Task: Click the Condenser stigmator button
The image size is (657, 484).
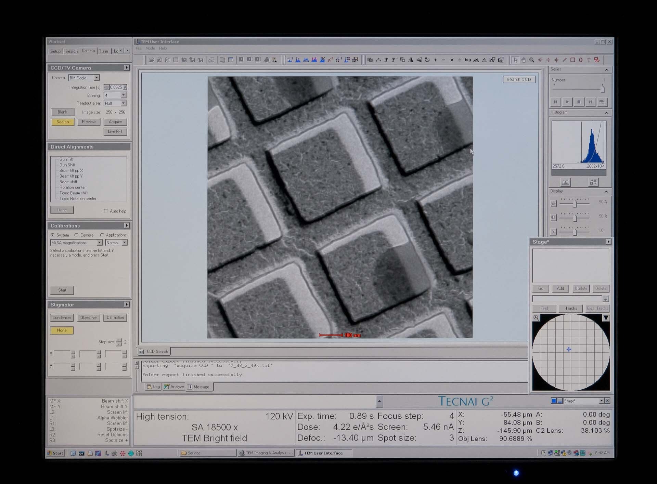Action: point(62,317)
